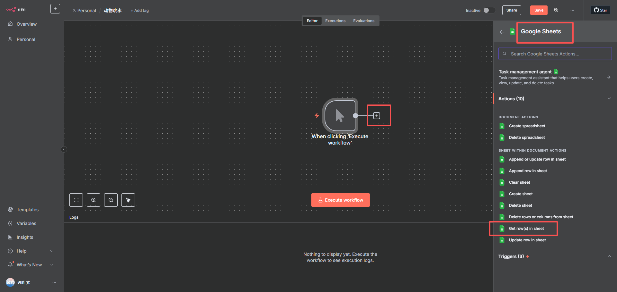Open Personal in the sidebar
The height and width of the screenshot is (292, 617).
(26, 39)
